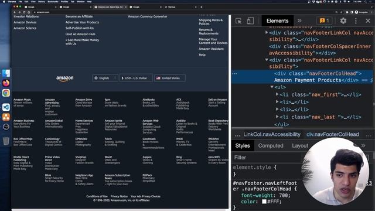
Task: Click the #FFF color swatch
Action: (264, 202)
